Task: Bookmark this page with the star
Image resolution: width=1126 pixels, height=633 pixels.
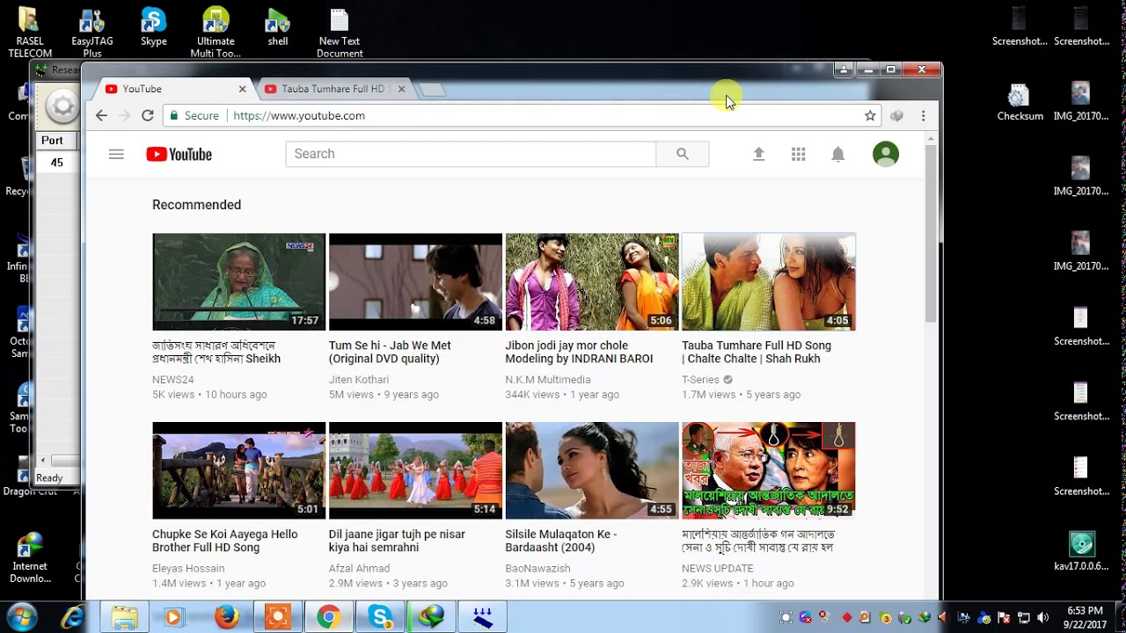Action: pyautogui.click(x=870, y=115)
